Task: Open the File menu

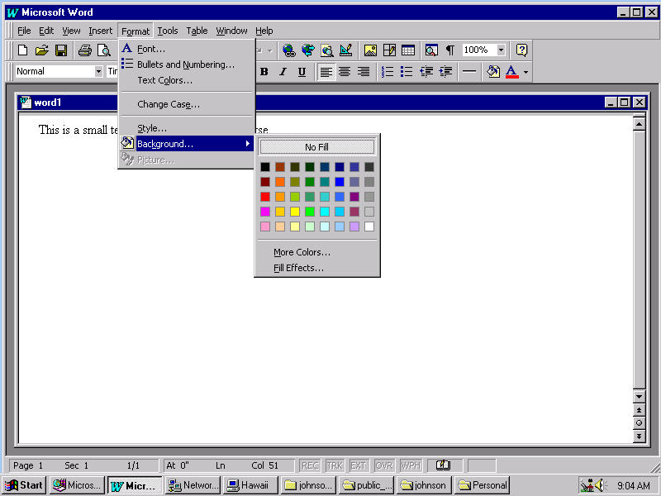Action: pyautogui.click(x=24, y=31)
